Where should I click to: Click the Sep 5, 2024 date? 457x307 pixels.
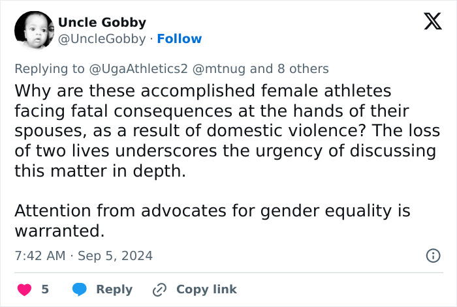tap(115, 256)
